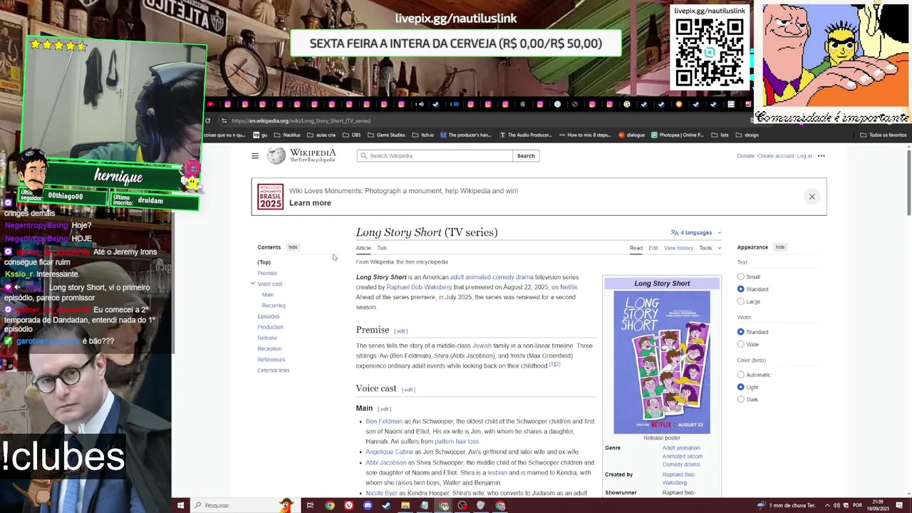This screenshot has height=513, width=912.
Task: Click the Search button
Action: (x=526, y=155)
